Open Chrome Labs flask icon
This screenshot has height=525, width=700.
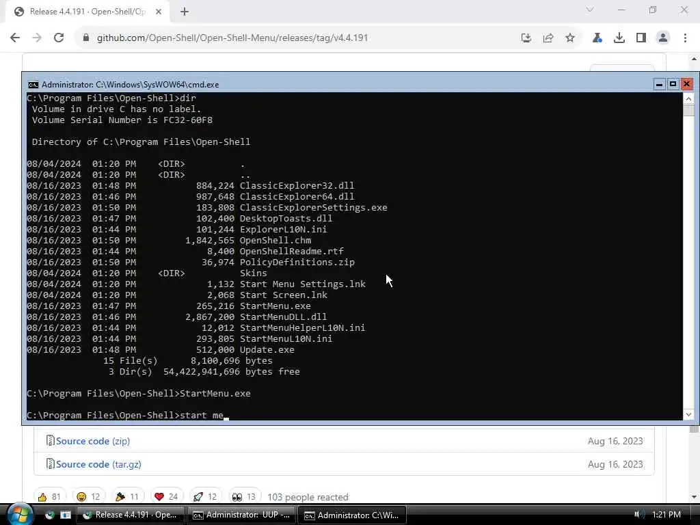pos(597,38)
